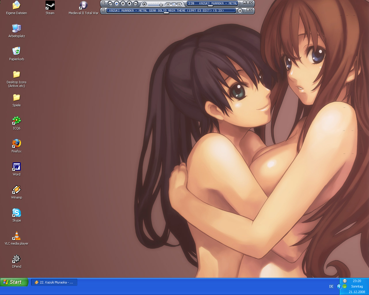The width and height of the screenshot is (369, 295).
Task: Click the Winamp volume slider handle
Action: click(161, 5)
